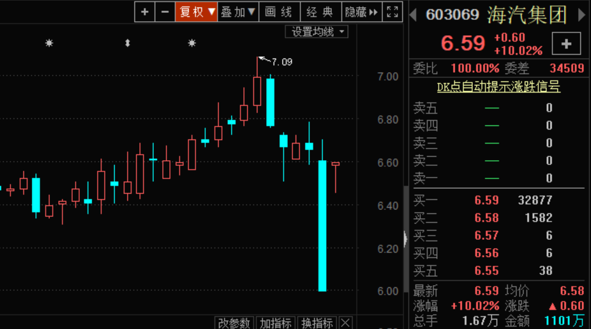The image size is (591, 329).
Task: Switch to 经典 classic view
Action: pyautogui.click(x=320, y=12)
